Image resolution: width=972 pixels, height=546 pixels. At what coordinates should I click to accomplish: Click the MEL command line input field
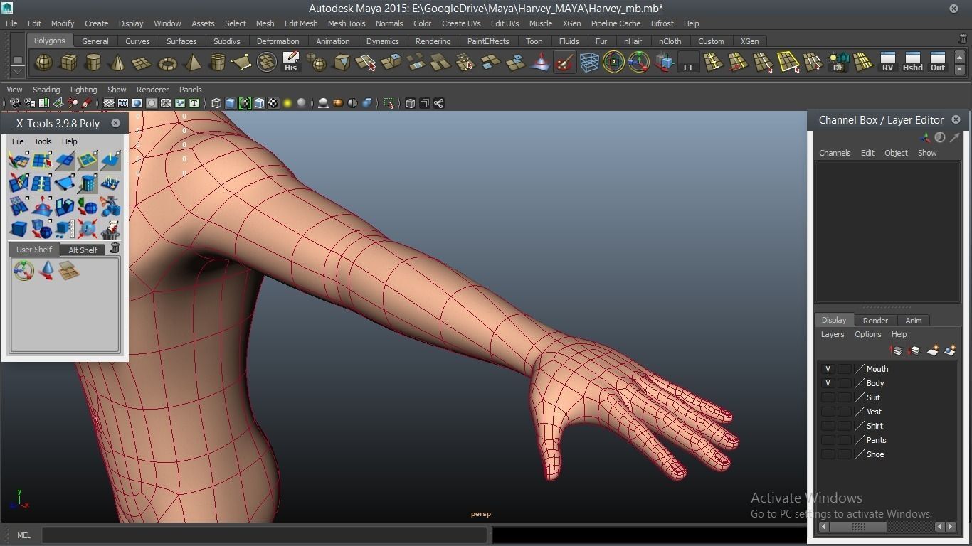pos(263,535)
